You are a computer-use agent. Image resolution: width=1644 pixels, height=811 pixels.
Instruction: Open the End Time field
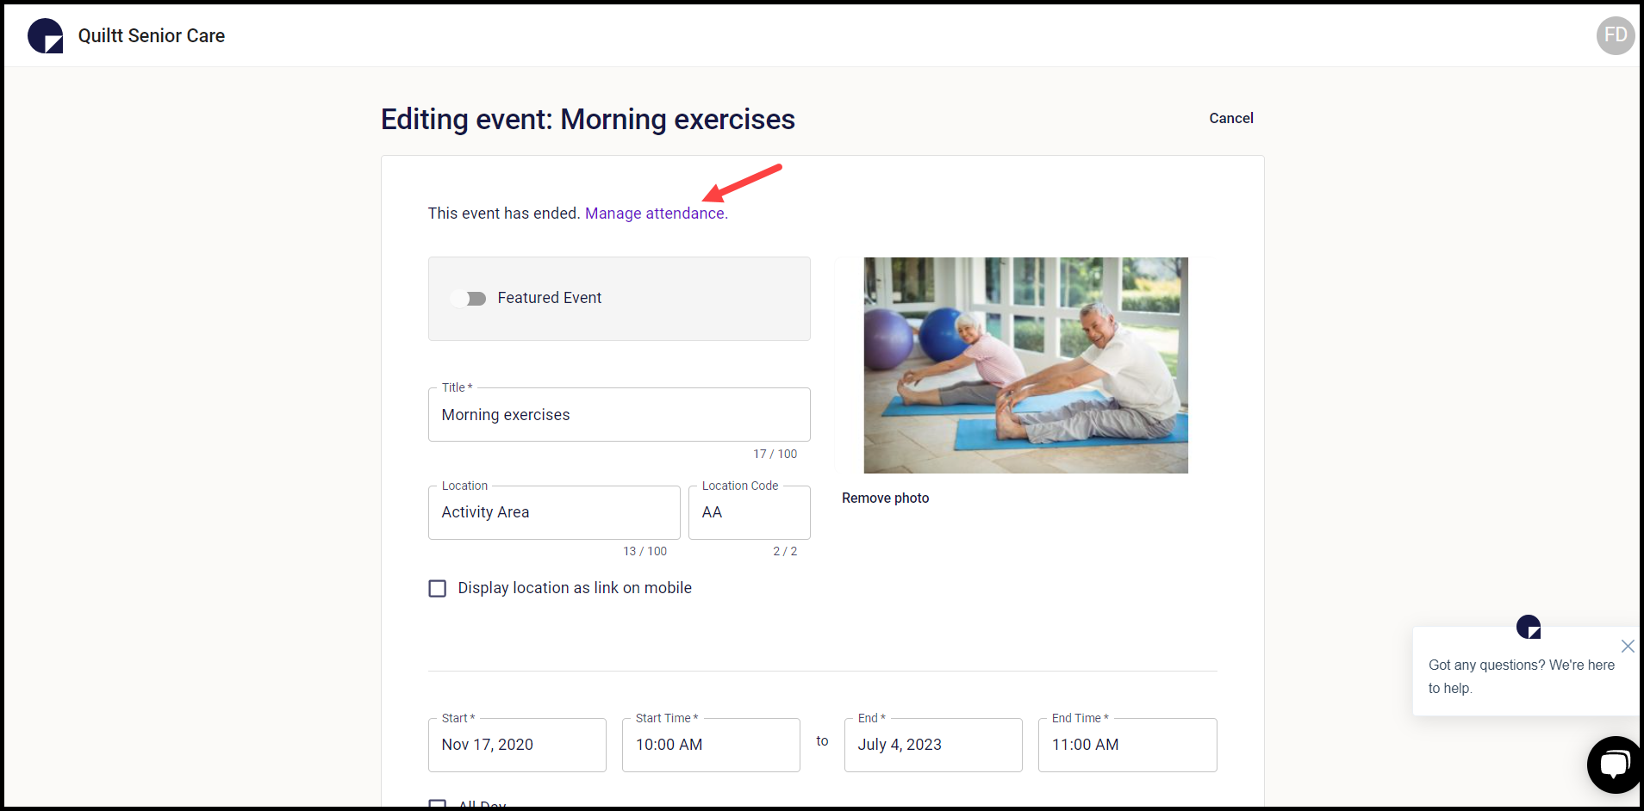coord(1127,745)
